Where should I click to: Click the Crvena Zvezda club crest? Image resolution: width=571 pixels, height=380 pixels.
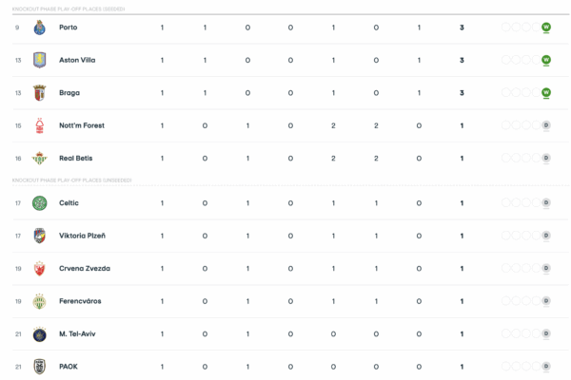coord(39,268)
